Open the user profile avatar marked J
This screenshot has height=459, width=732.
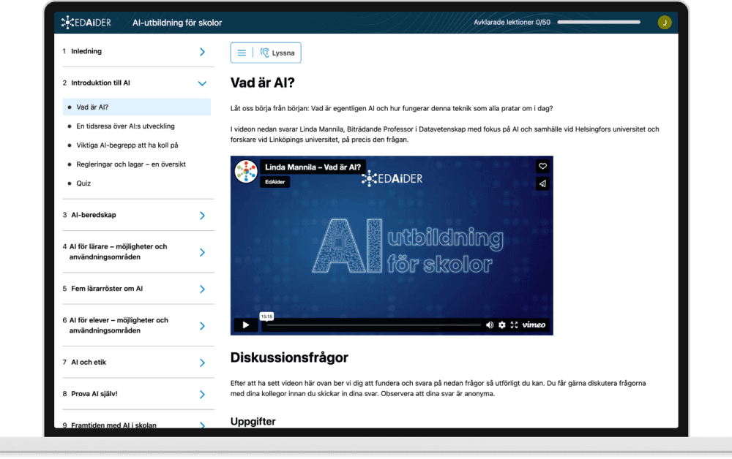pos(665,22)
